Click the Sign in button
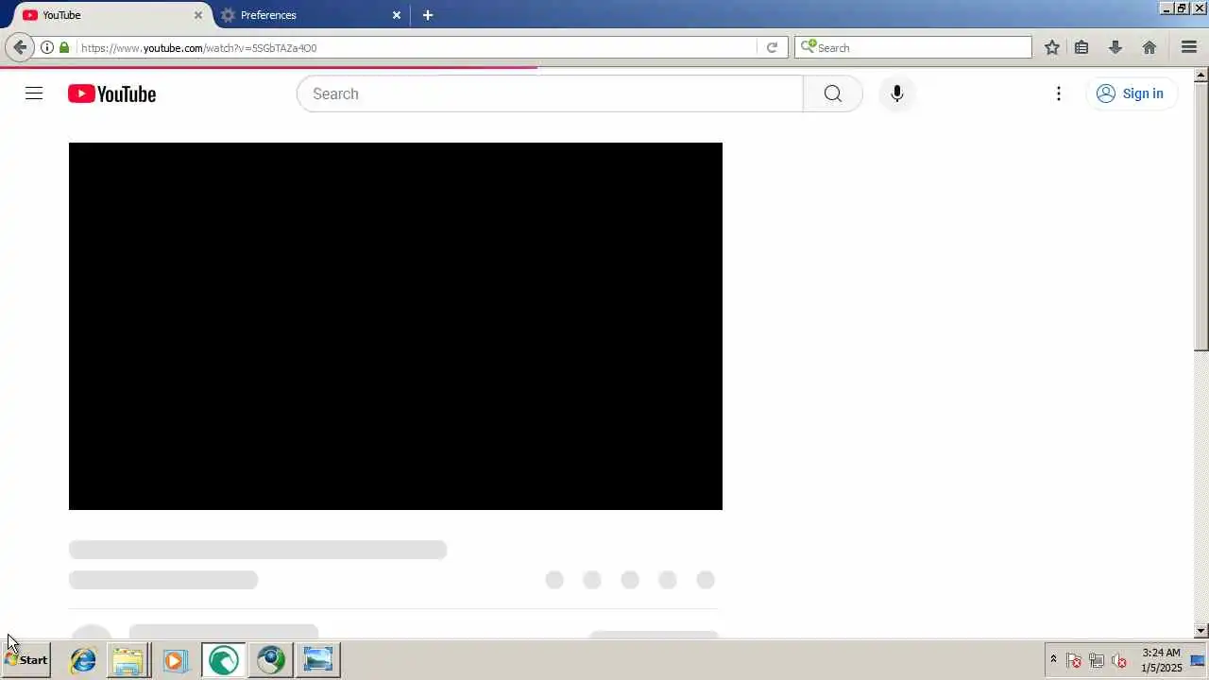This screenshot has width=1209, height=680. [x=1131, y=93]
